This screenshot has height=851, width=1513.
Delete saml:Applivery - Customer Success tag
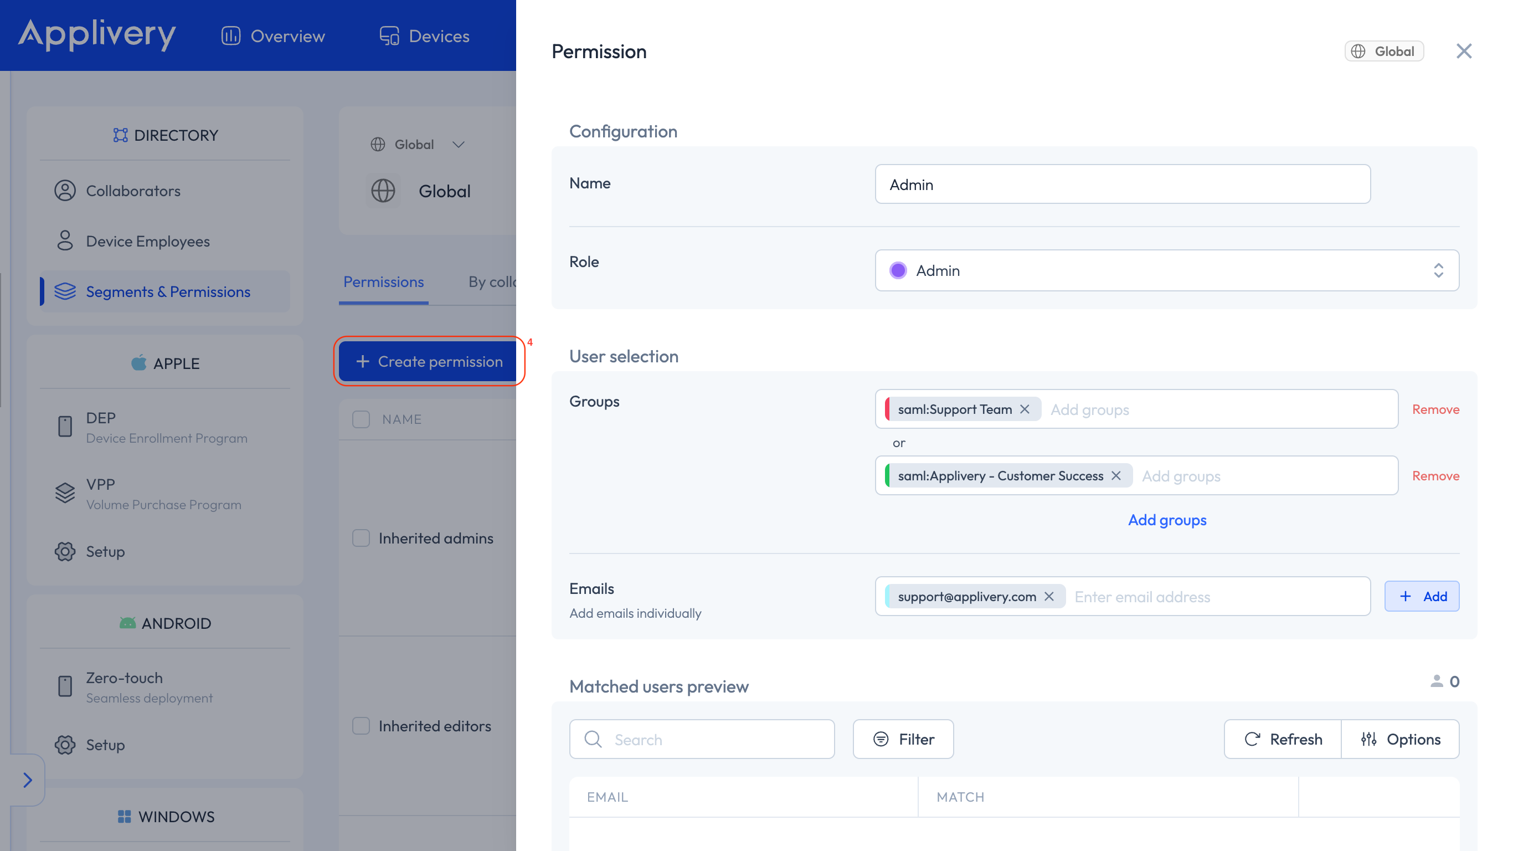[x=1116, y=475]
